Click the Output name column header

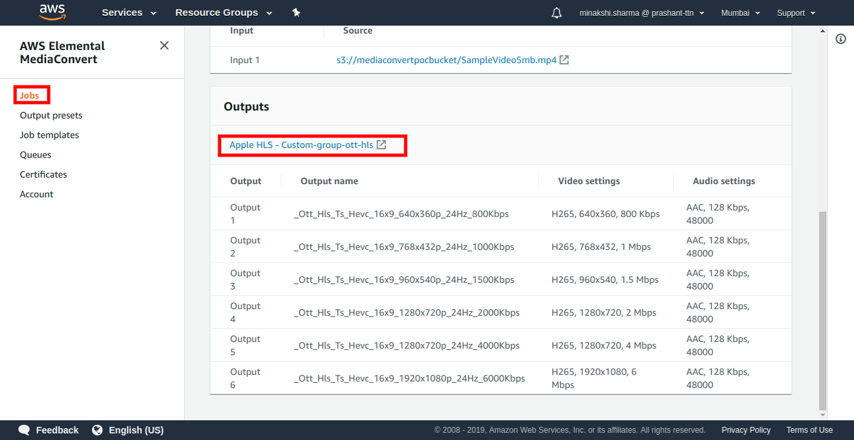329,181
